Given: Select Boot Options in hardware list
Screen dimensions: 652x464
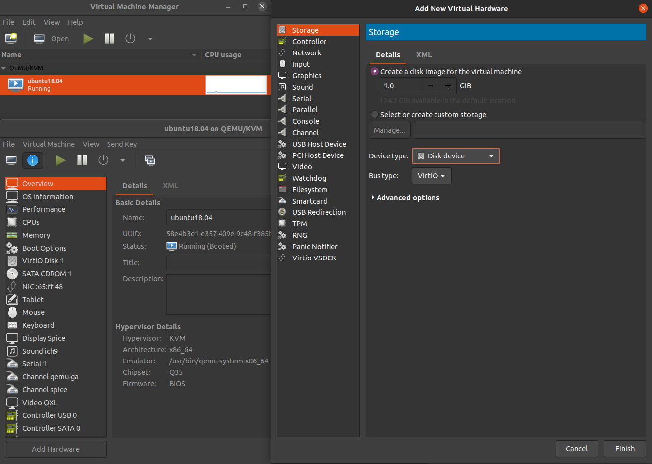Looking at the screenshot, I should coord(55,248).
